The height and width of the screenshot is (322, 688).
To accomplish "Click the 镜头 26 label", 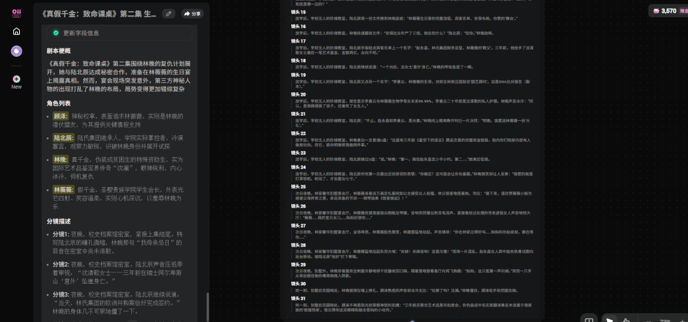I will [298, 206].
